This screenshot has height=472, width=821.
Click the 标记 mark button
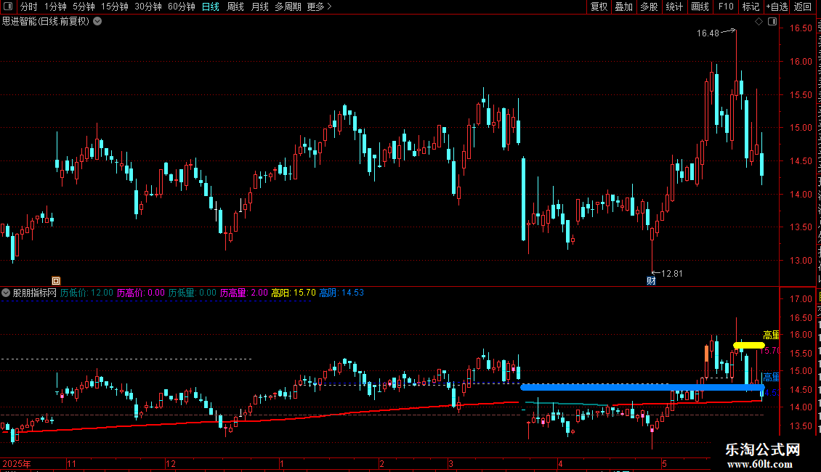[751, 7]
